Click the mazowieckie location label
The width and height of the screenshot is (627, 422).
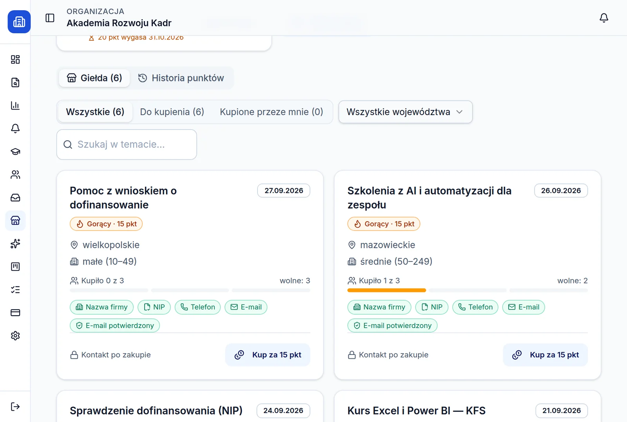click(388, 245)
